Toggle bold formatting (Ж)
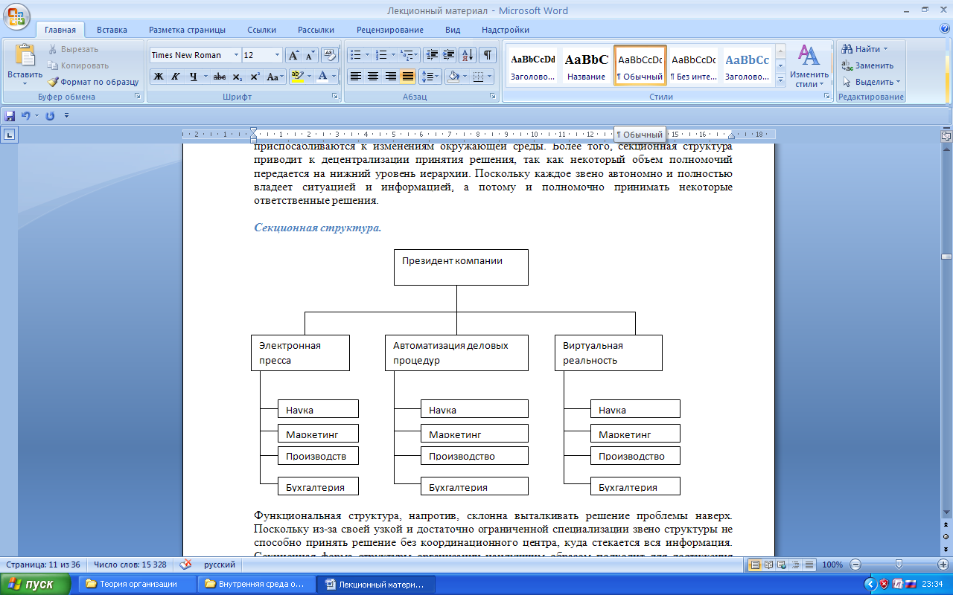Image resolution: width=953 pixels, height=595 pixels. (159, 76)
